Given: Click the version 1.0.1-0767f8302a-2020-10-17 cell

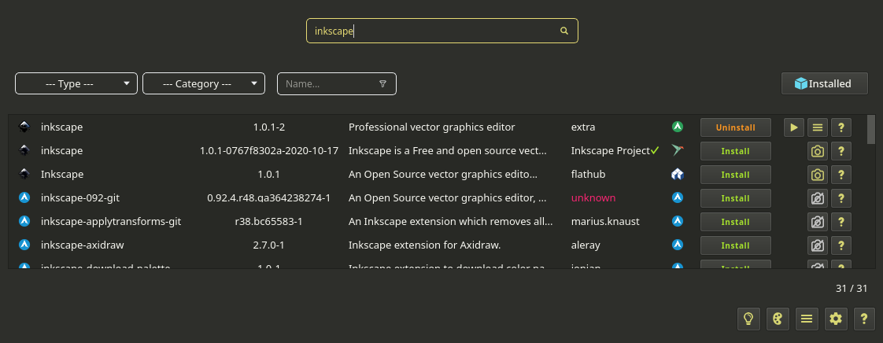Looking at the screenshot, I should pos(269,151).
